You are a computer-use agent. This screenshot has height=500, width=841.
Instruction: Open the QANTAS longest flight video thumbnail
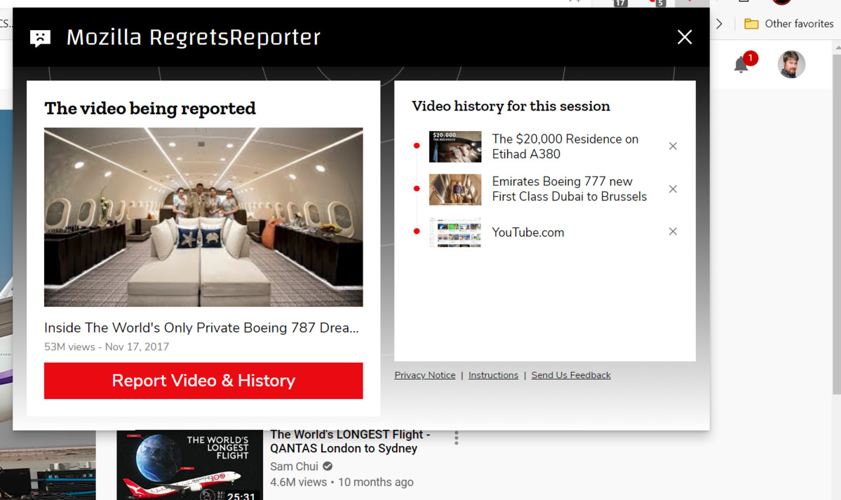pos(190,465)
